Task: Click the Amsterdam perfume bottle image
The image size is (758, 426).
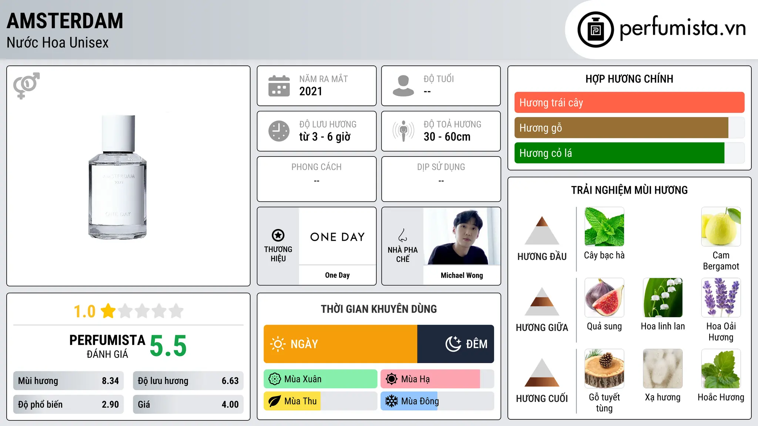Action: [118, 177]
